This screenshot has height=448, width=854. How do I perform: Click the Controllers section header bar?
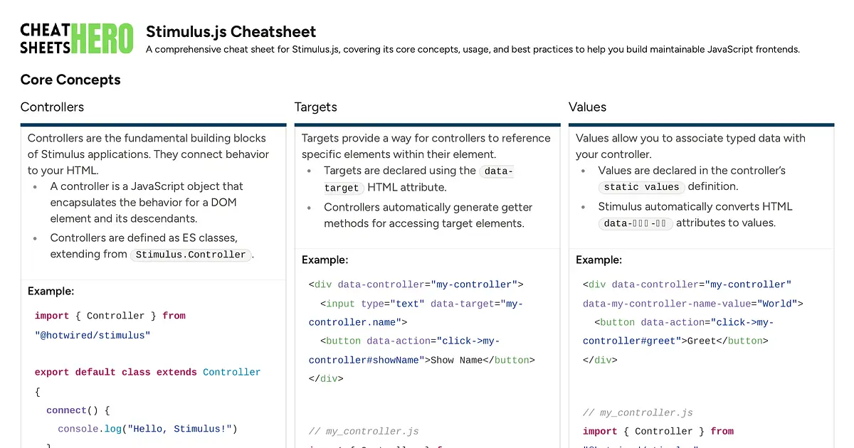pyautogui.click(x=154, y=123)
